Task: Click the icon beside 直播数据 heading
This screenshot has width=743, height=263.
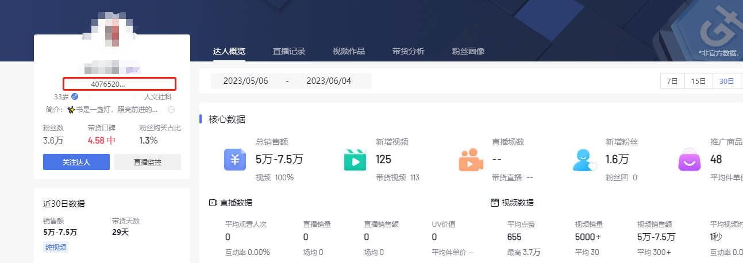Action: 213,203
